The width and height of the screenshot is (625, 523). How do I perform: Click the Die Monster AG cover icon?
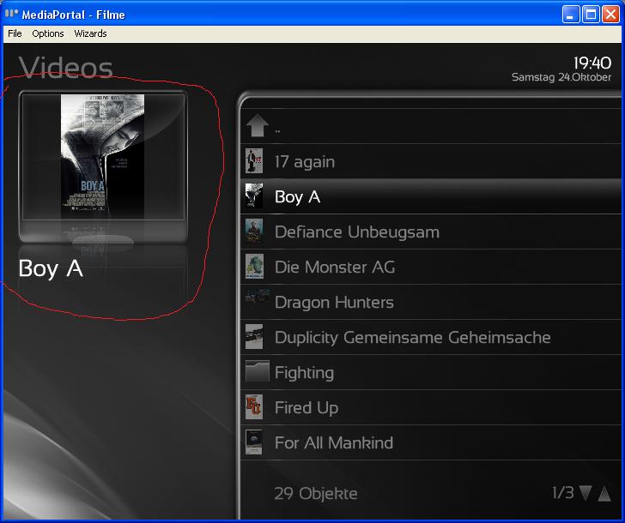click(254, 267)
